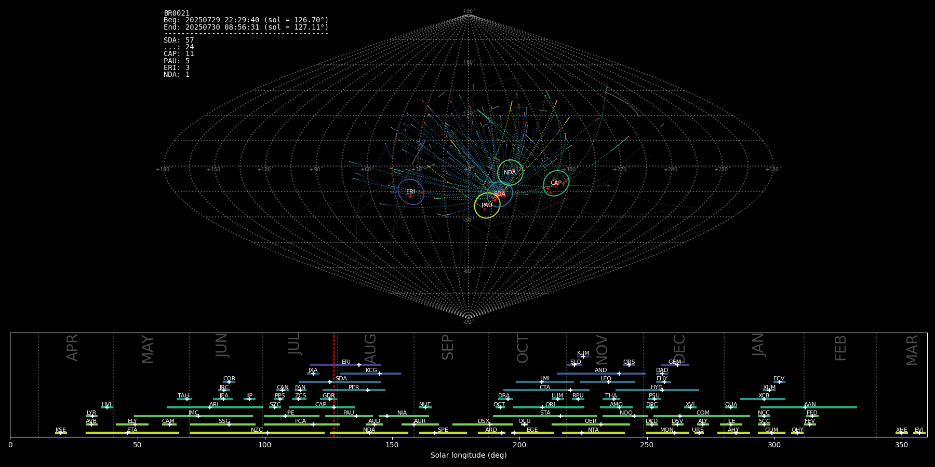Click the ORS shower label in timeline

pyautogui.click(x=629, y=362)
